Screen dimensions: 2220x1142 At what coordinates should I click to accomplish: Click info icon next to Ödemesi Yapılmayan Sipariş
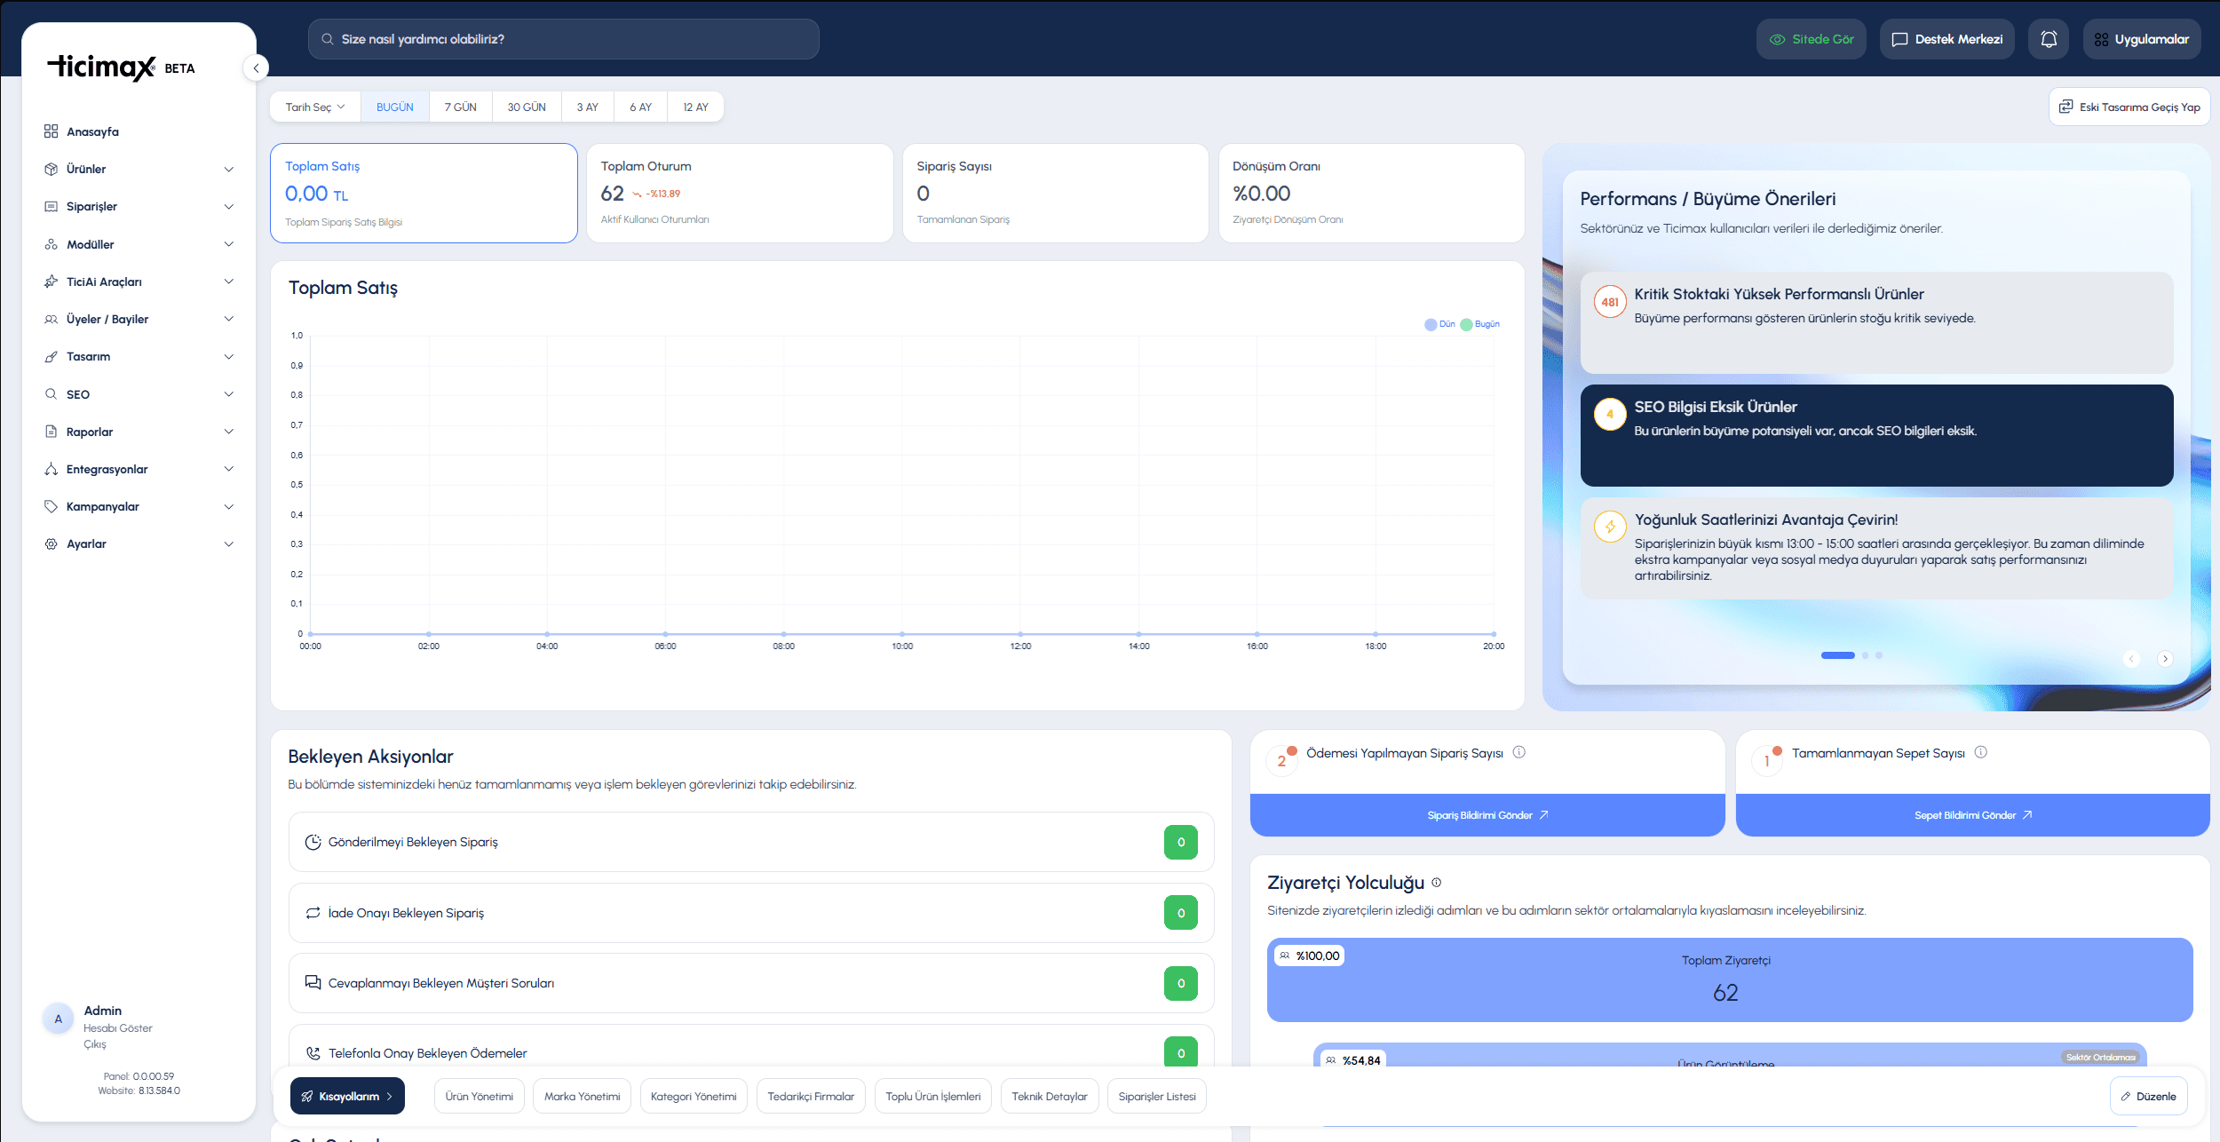(x=1518, y=752)
